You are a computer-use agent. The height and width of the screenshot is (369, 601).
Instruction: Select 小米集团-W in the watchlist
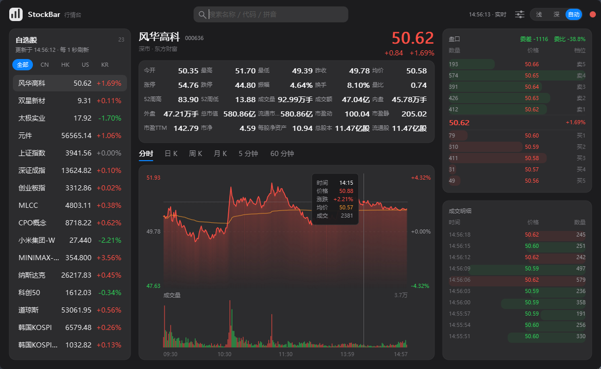pyautogui.click(x=70, y=240)
